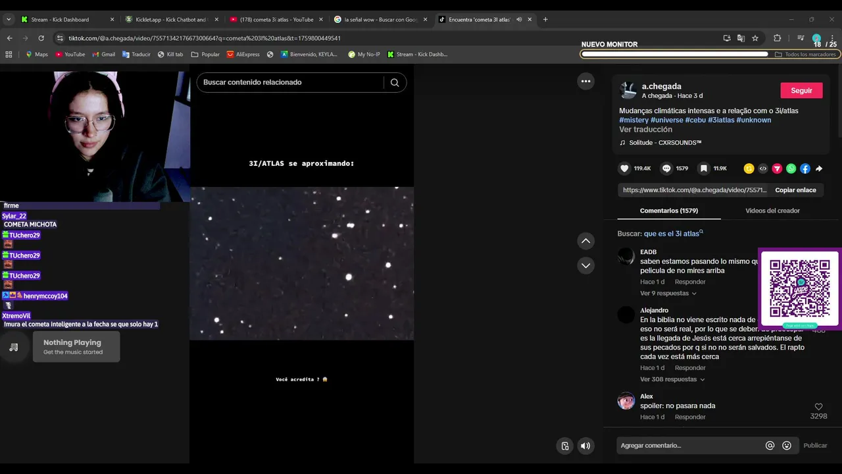Send video to friends with red paper-plane icon
842x474 pixels.
point(777,169)
